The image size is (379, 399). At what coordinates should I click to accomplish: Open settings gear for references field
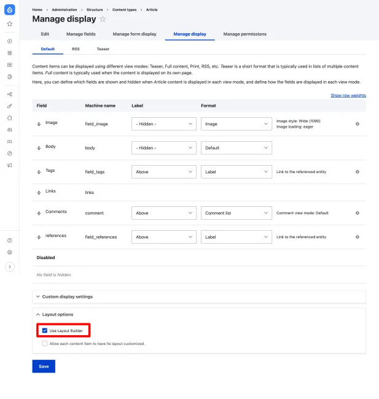(358, 237)
